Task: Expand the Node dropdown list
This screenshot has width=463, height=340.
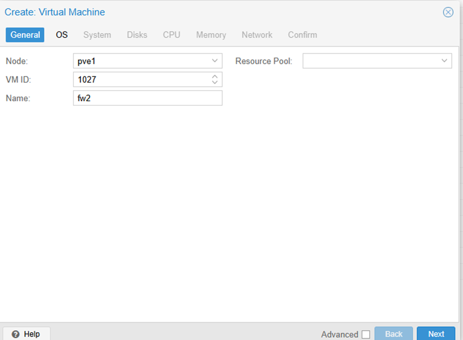Action: point(215,61)
